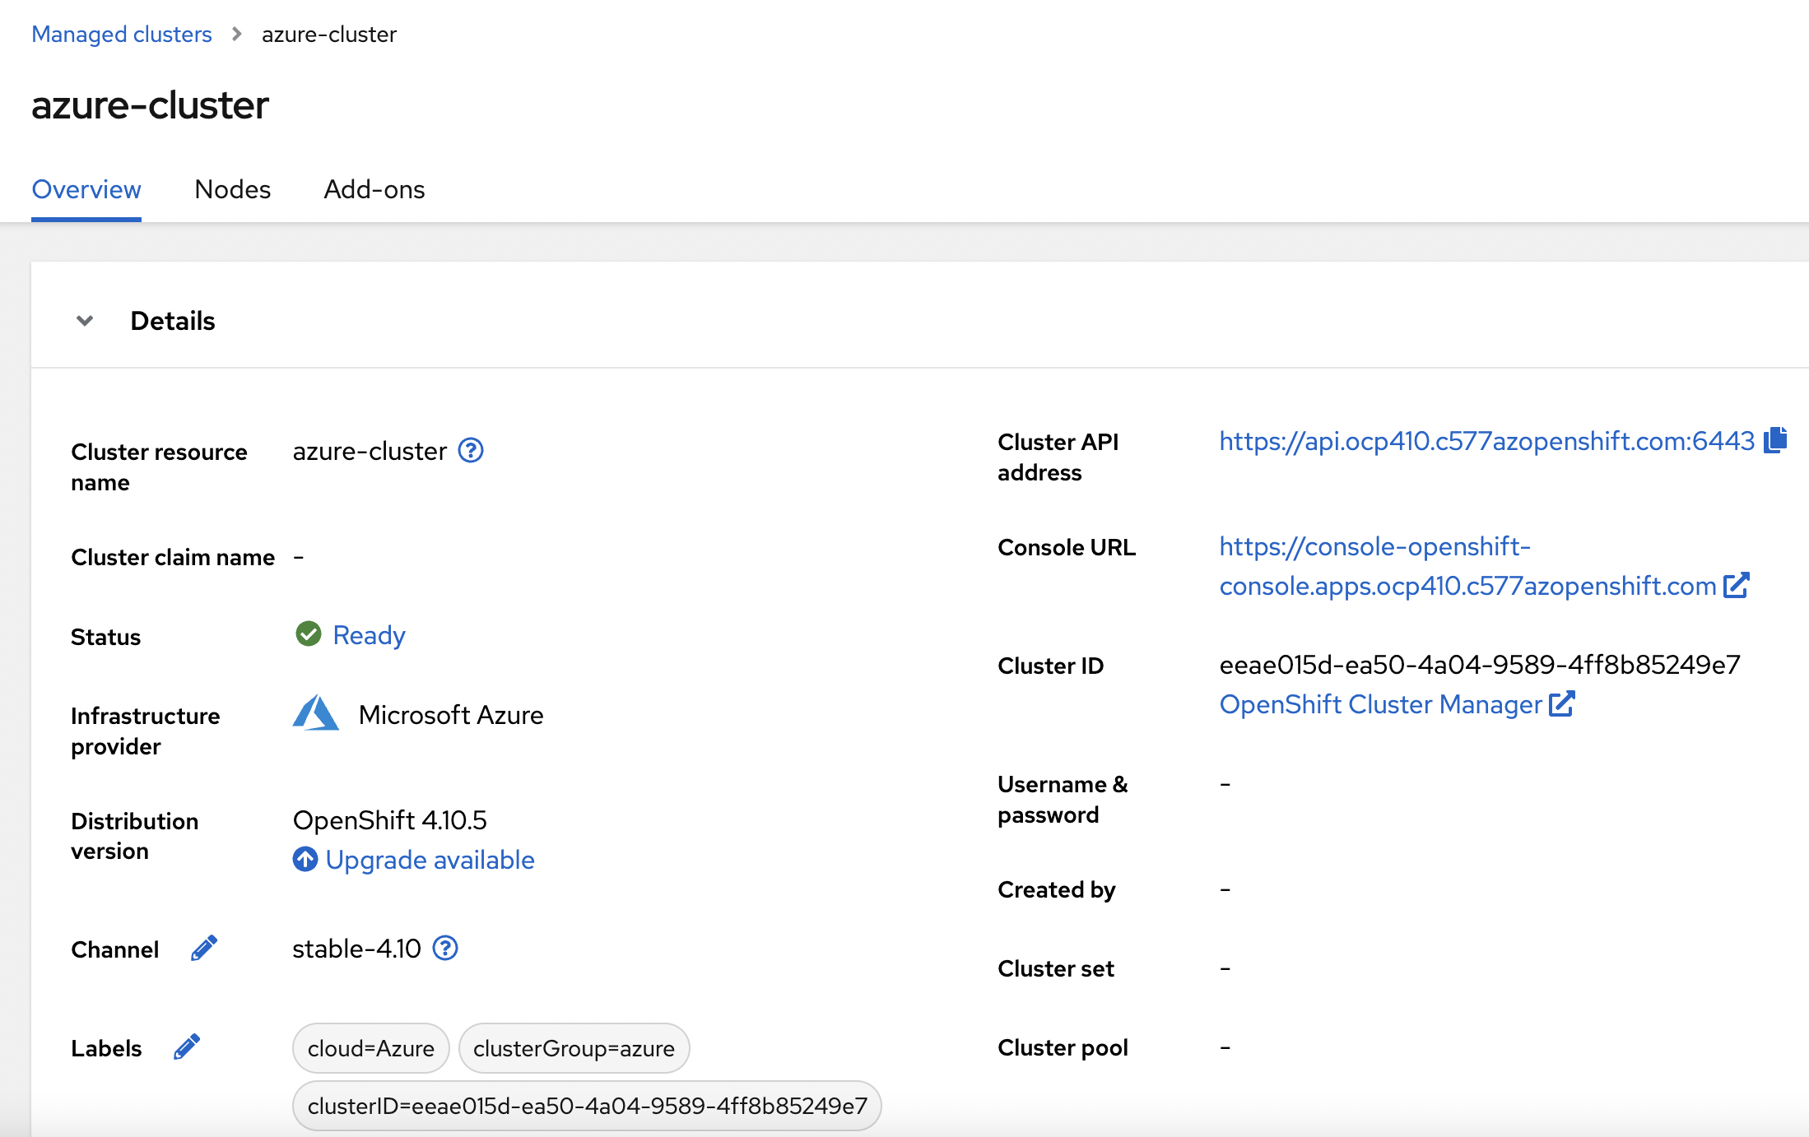Screen dimensions: 1809x1137
Task: Open OpenShift Cluster Manager link
Action: click(x=1380, y=704)
